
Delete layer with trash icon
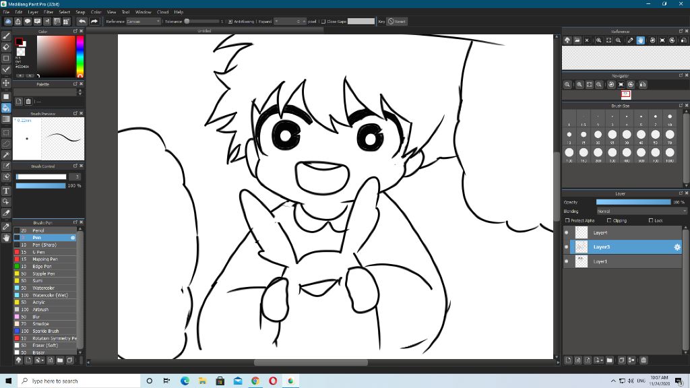(x=644, y=360)
